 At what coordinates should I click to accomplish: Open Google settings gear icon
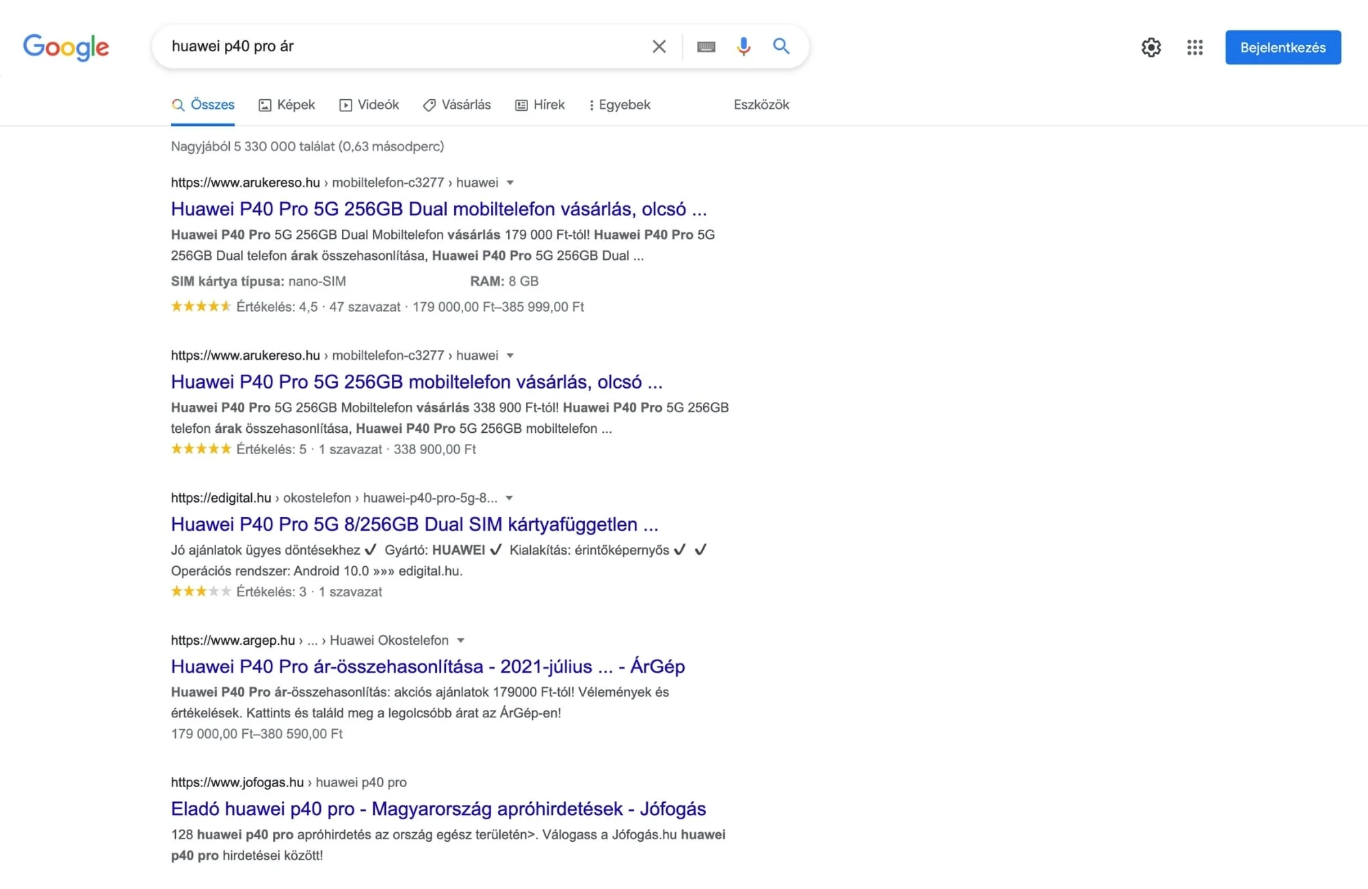[1151, 47]
